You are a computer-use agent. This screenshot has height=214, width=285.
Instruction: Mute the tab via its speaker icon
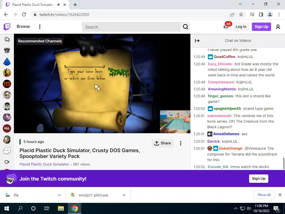pyautogui.click(x=58, y=5)
